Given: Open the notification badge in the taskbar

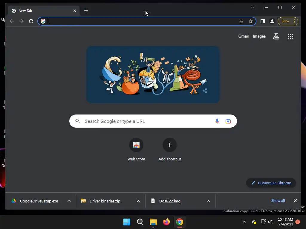Looking at the screenshot, I should click(x=298, y=222).
